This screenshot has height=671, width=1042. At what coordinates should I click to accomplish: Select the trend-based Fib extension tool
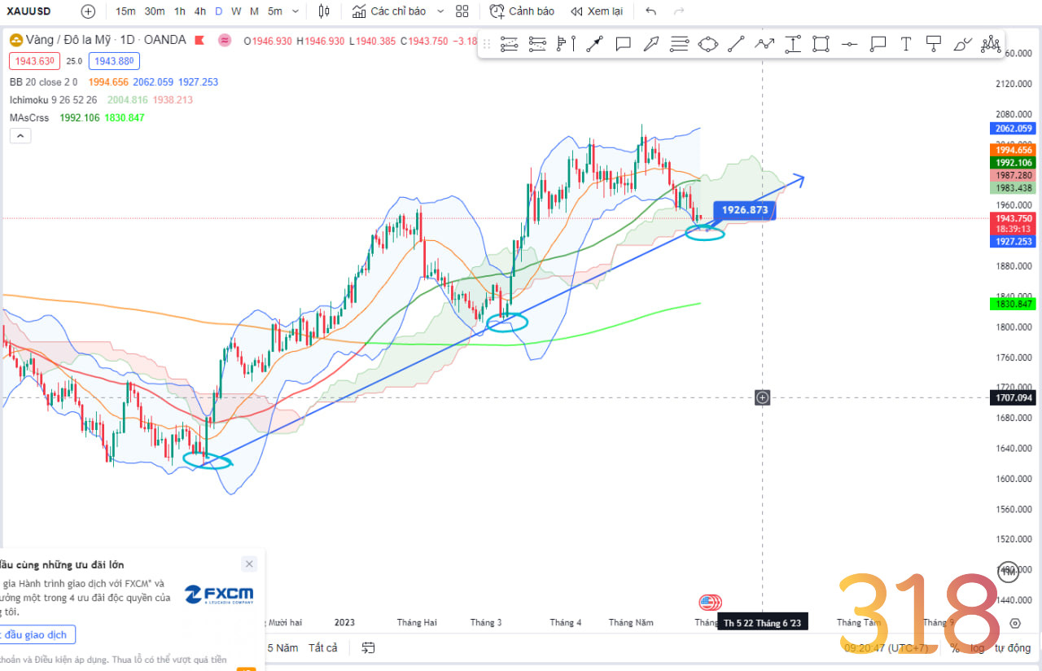(x=537, y=44)
